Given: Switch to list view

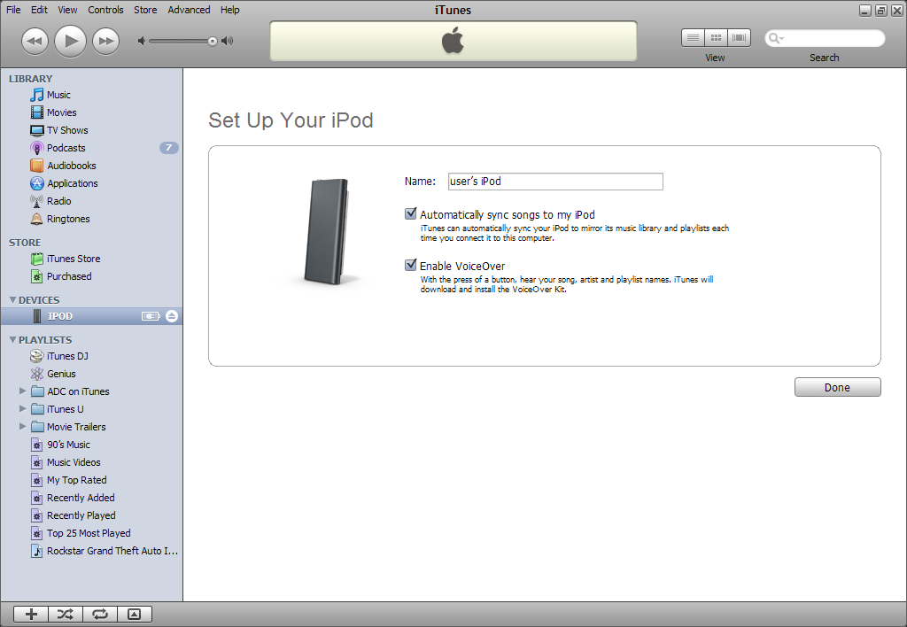Looking at the screenshot, I should tap(693, 37).
